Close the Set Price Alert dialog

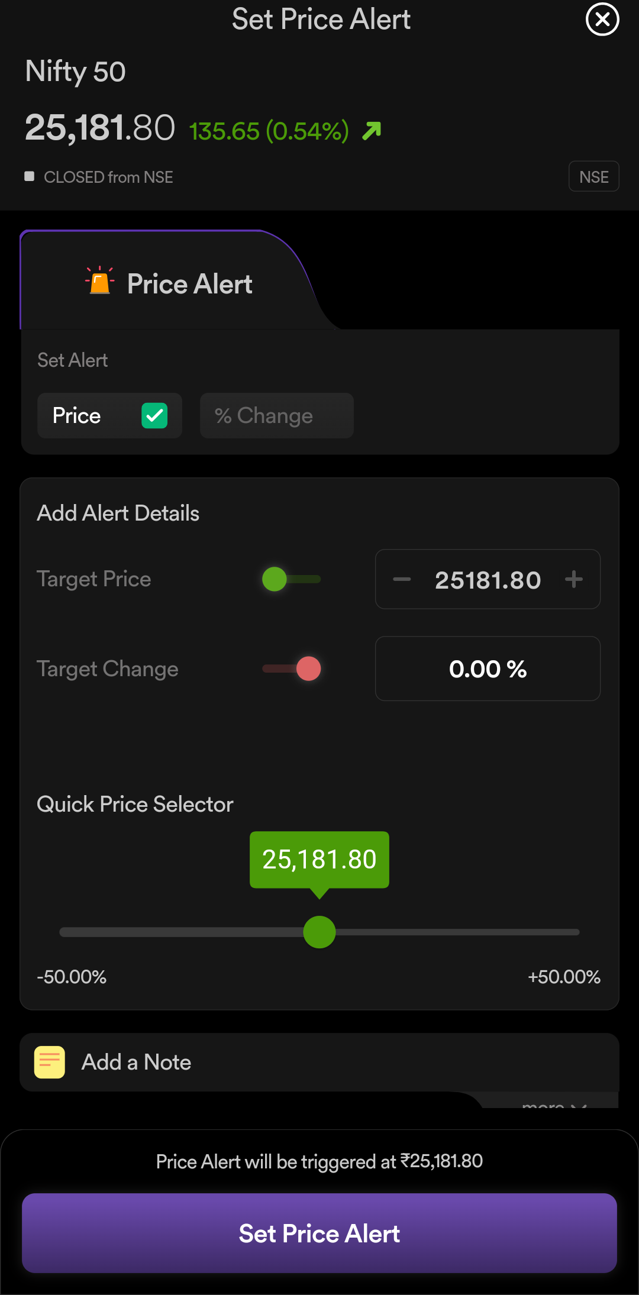click(x=602, y=20)
